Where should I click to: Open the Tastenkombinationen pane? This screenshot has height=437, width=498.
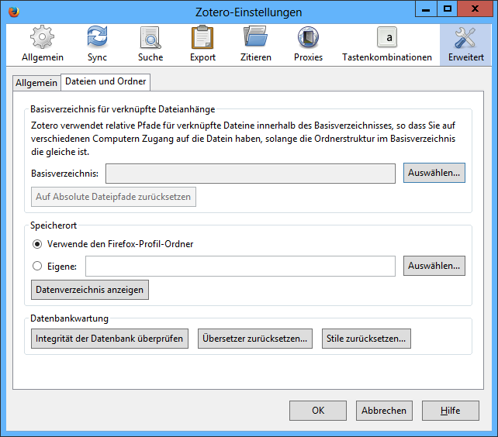tap(387, 44)
